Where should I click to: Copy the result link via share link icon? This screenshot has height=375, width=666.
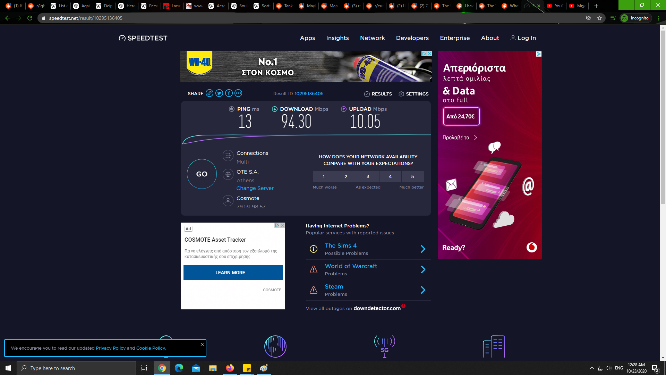click(x=210, y=93)
